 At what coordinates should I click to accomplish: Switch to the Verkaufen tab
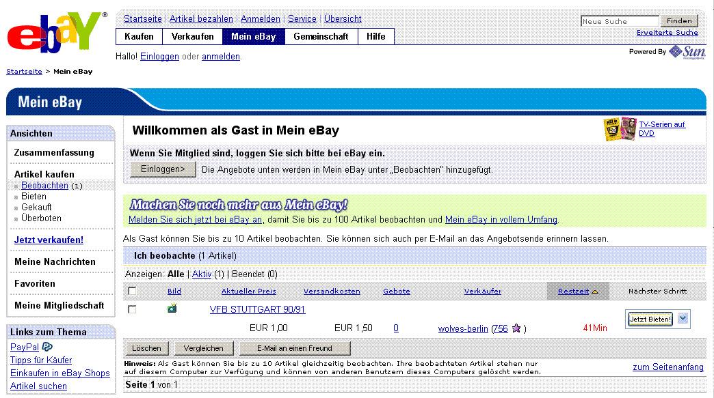click(192, 36)
